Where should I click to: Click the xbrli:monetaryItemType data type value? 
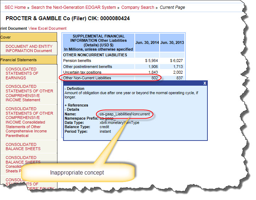click(x=119, y=122)
